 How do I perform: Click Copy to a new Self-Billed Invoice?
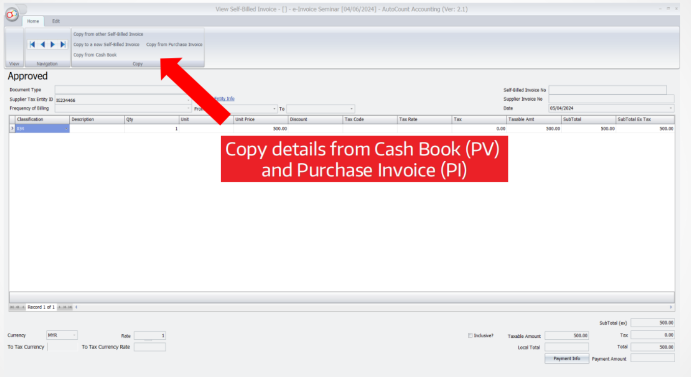[x=107, y=45]
